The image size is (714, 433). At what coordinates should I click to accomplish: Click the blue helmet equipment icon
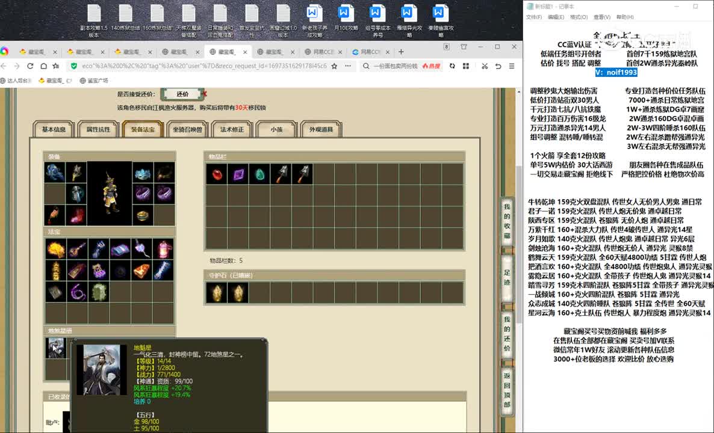coord(55,173)
